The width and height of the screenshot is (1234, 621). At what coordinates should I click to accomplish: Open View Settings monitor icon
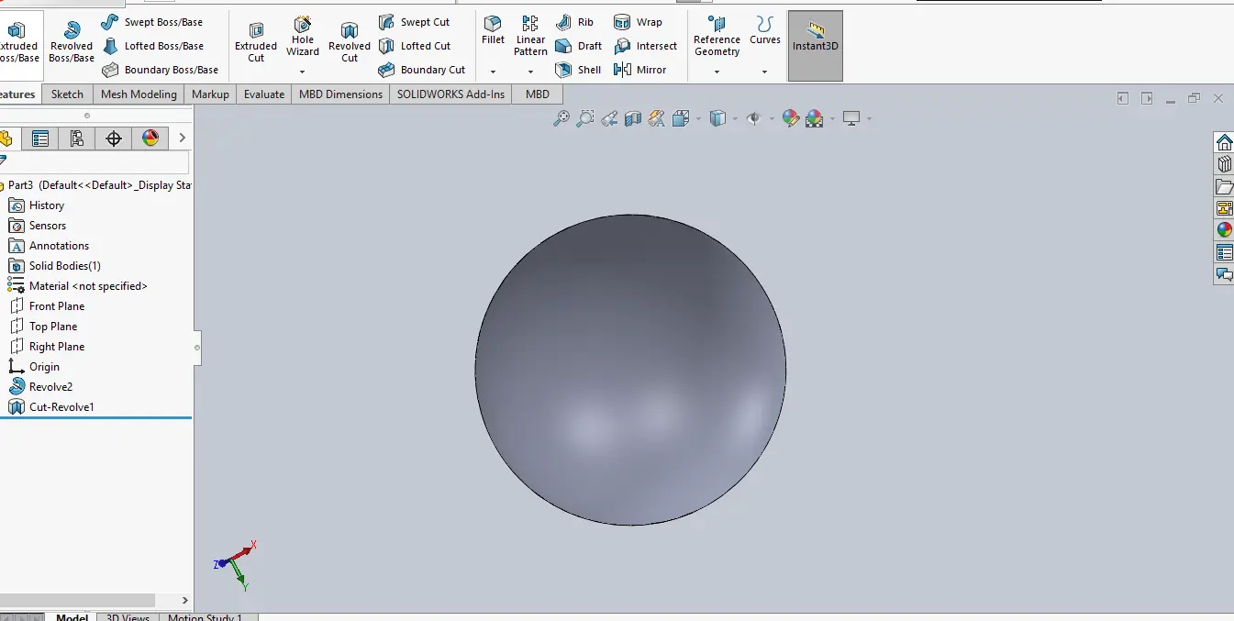[851, 118]
